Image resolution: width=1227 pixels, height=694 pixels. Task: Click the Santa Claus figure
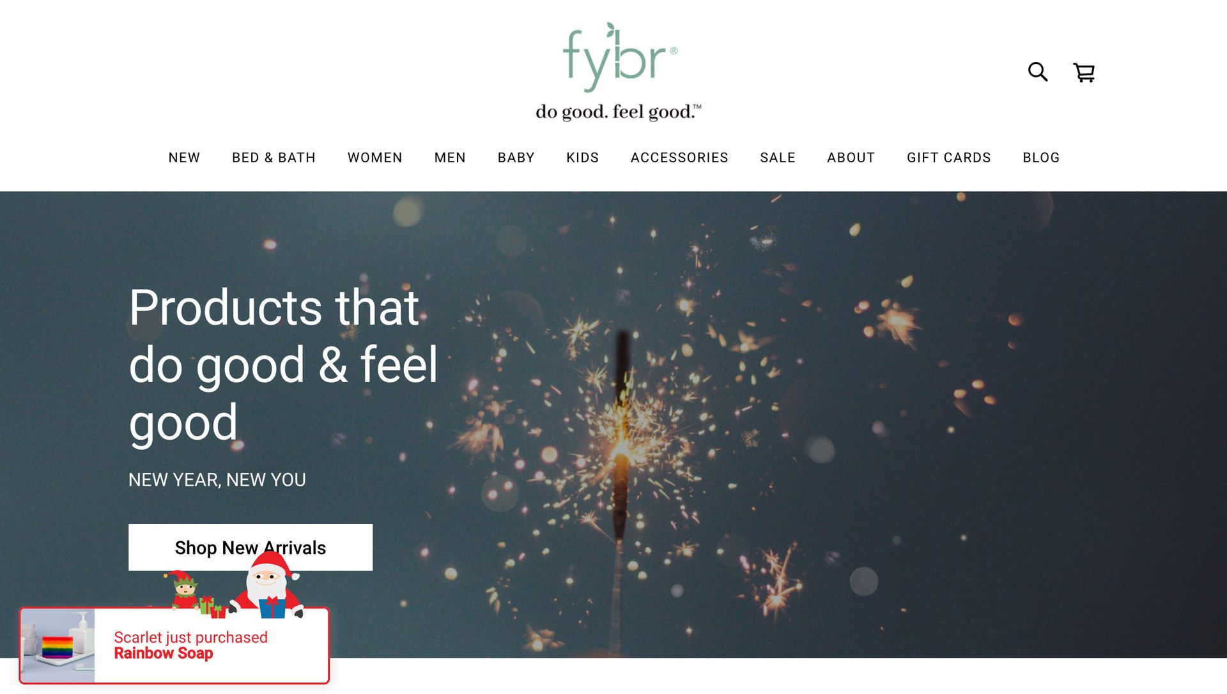[x=267, y=585]
